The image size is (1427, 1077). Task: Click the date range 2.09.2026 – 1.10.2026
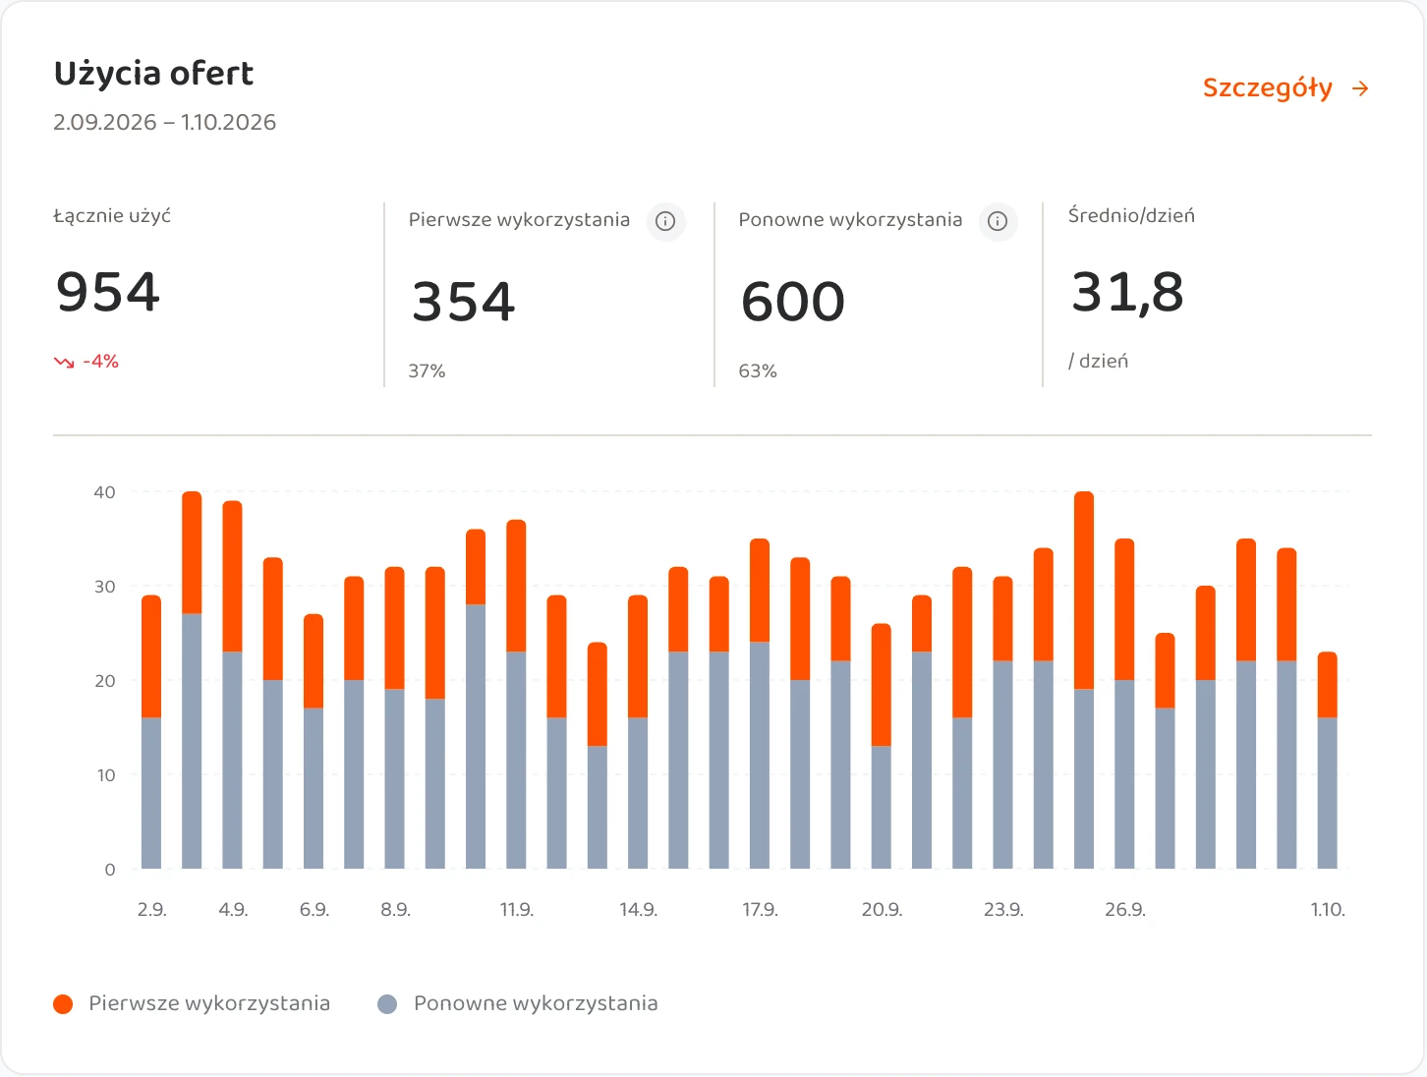point(165,123)
